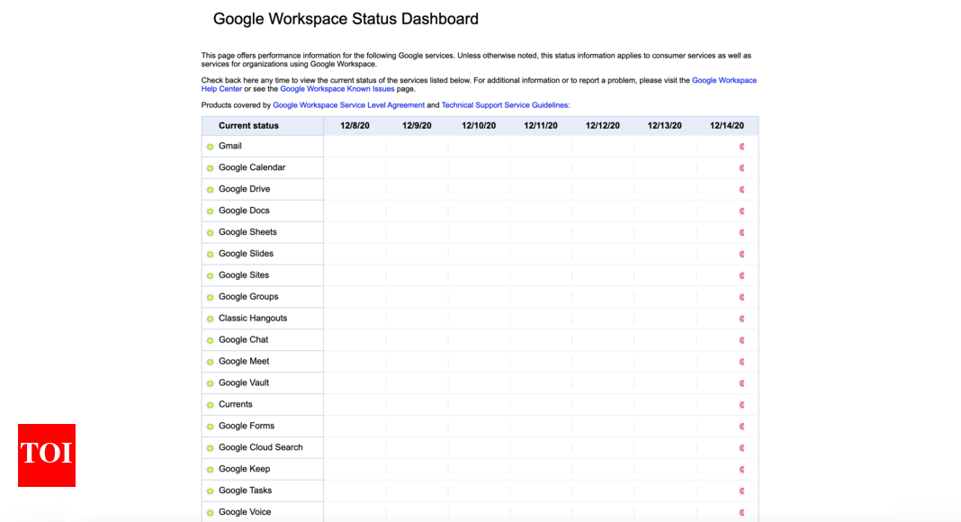The image size is (961, 522).
Task: Click the Google Slides service name
Action: pos(246,253)
